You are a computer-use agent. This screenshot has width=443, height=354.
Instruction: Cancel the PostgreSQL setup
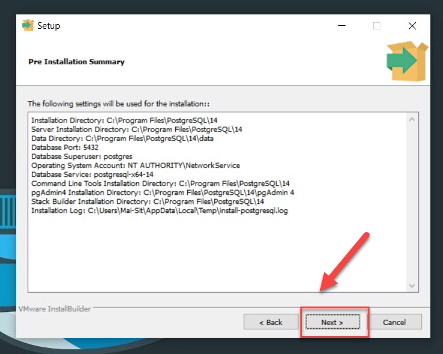pos(394,322)
